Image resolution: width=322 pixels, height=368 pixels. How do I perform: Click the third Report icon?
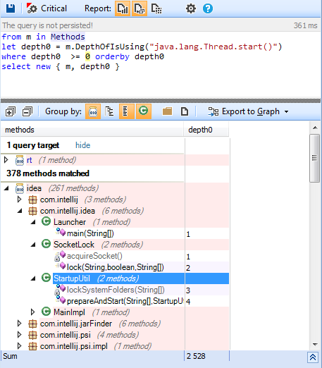coord(156,8)
